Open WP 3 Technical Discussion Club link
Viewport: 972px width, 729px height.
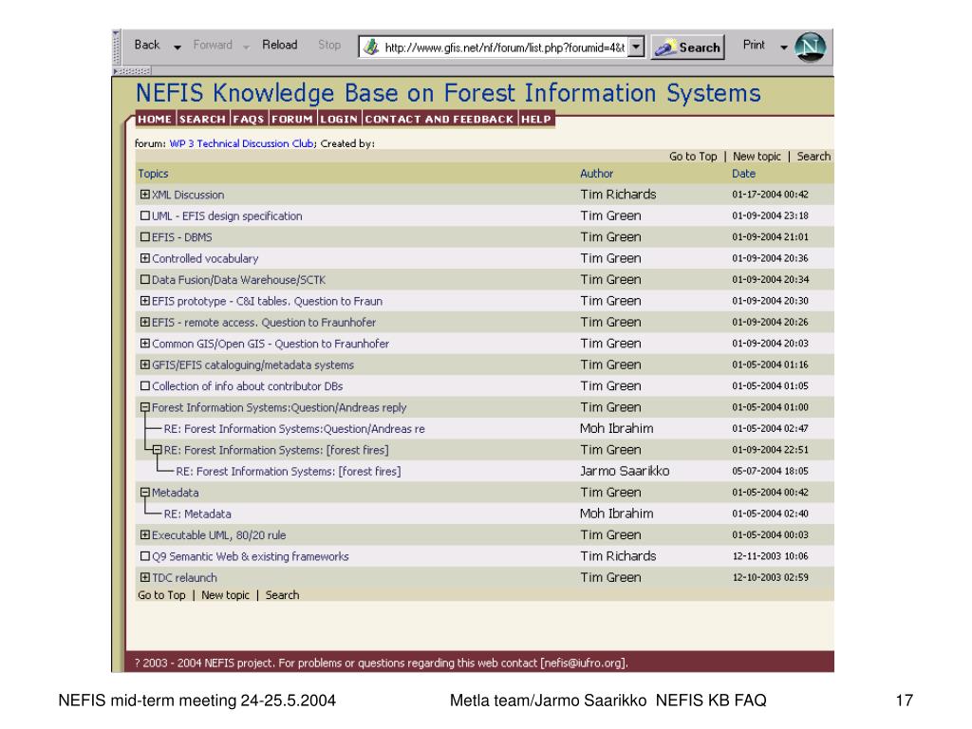[x=242, y=143]
